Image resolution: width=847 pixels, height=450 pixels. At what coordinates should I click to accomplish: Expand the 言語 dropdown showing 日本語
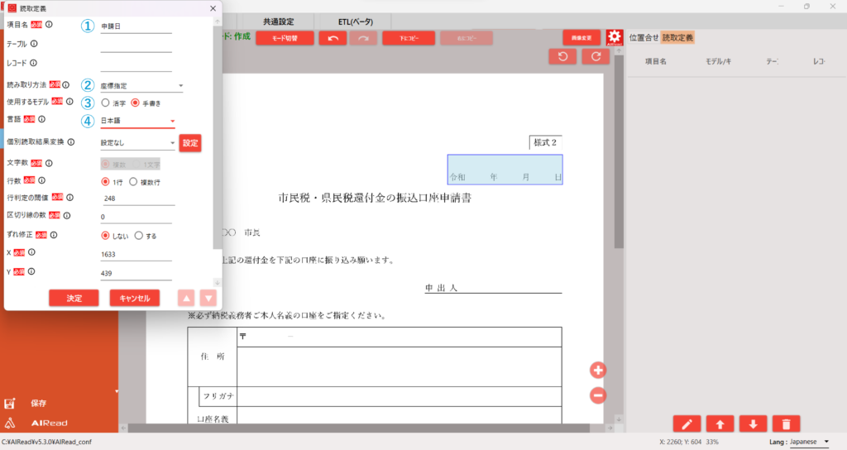137,121
